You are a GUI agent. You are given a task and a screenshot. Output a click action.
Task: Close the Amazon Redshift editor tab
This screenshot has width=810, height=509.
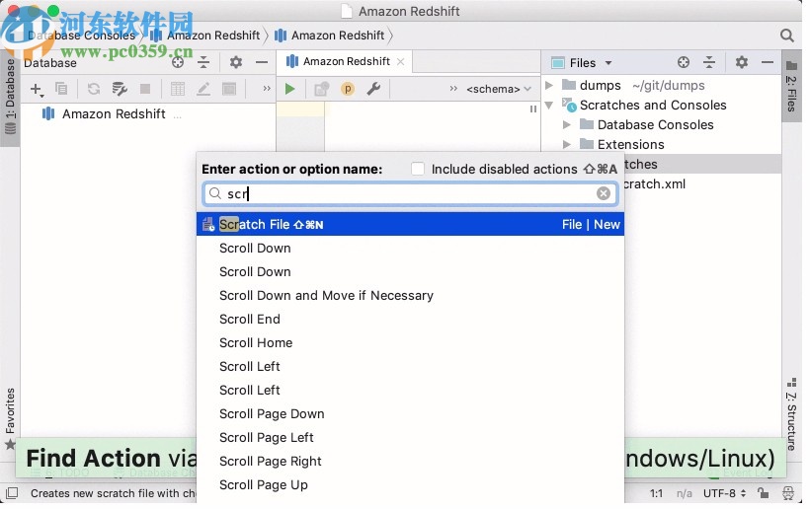point(400,62)
